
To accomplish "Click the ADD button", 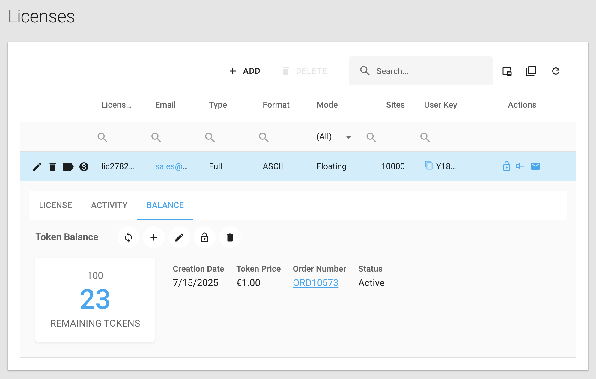I will 245,71.
